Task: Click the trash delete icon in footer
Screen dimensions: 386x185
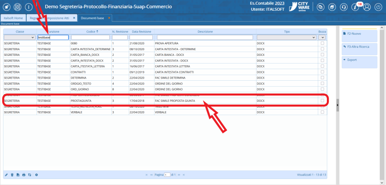Action: tap(12, 175)
